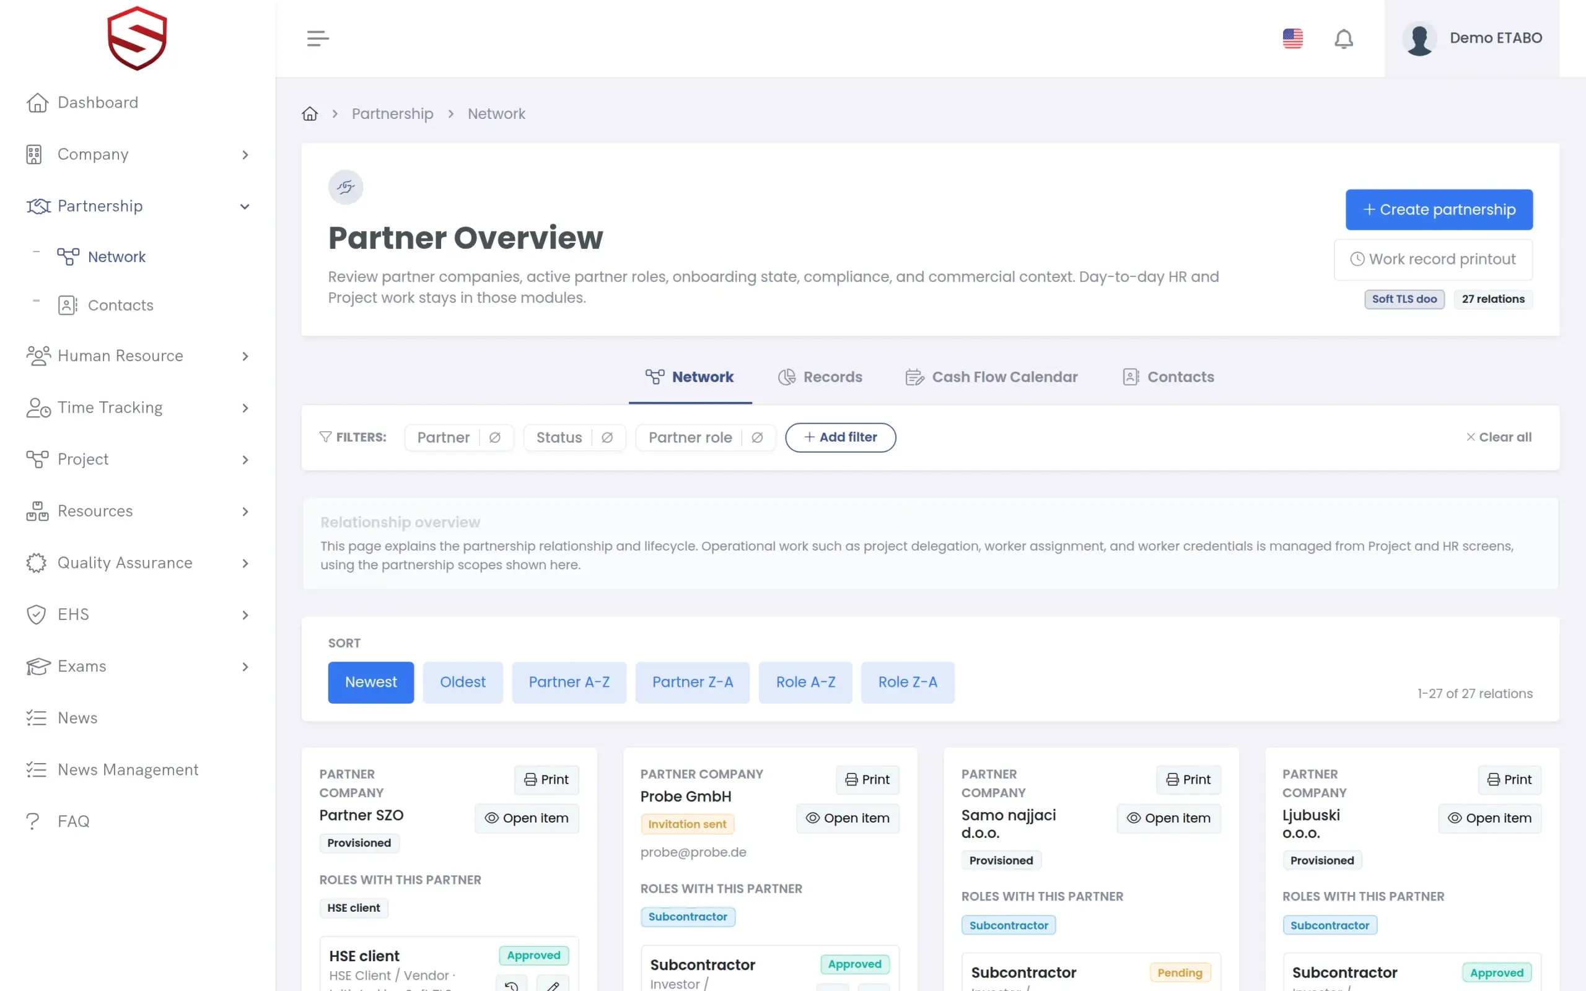Open the notifications bell
1586x991 pixels.
(x=1344, y=38)
